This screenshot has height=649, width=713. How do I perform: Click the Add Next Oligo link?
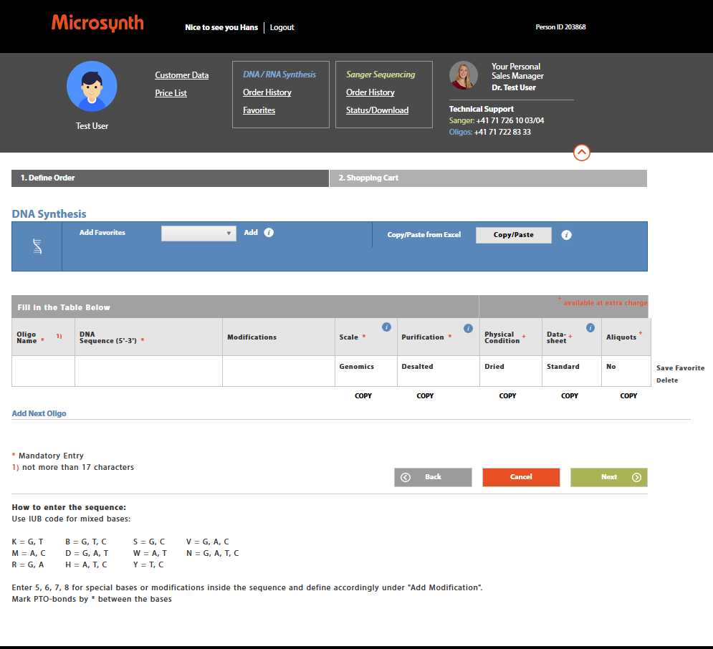pos(39,414)
